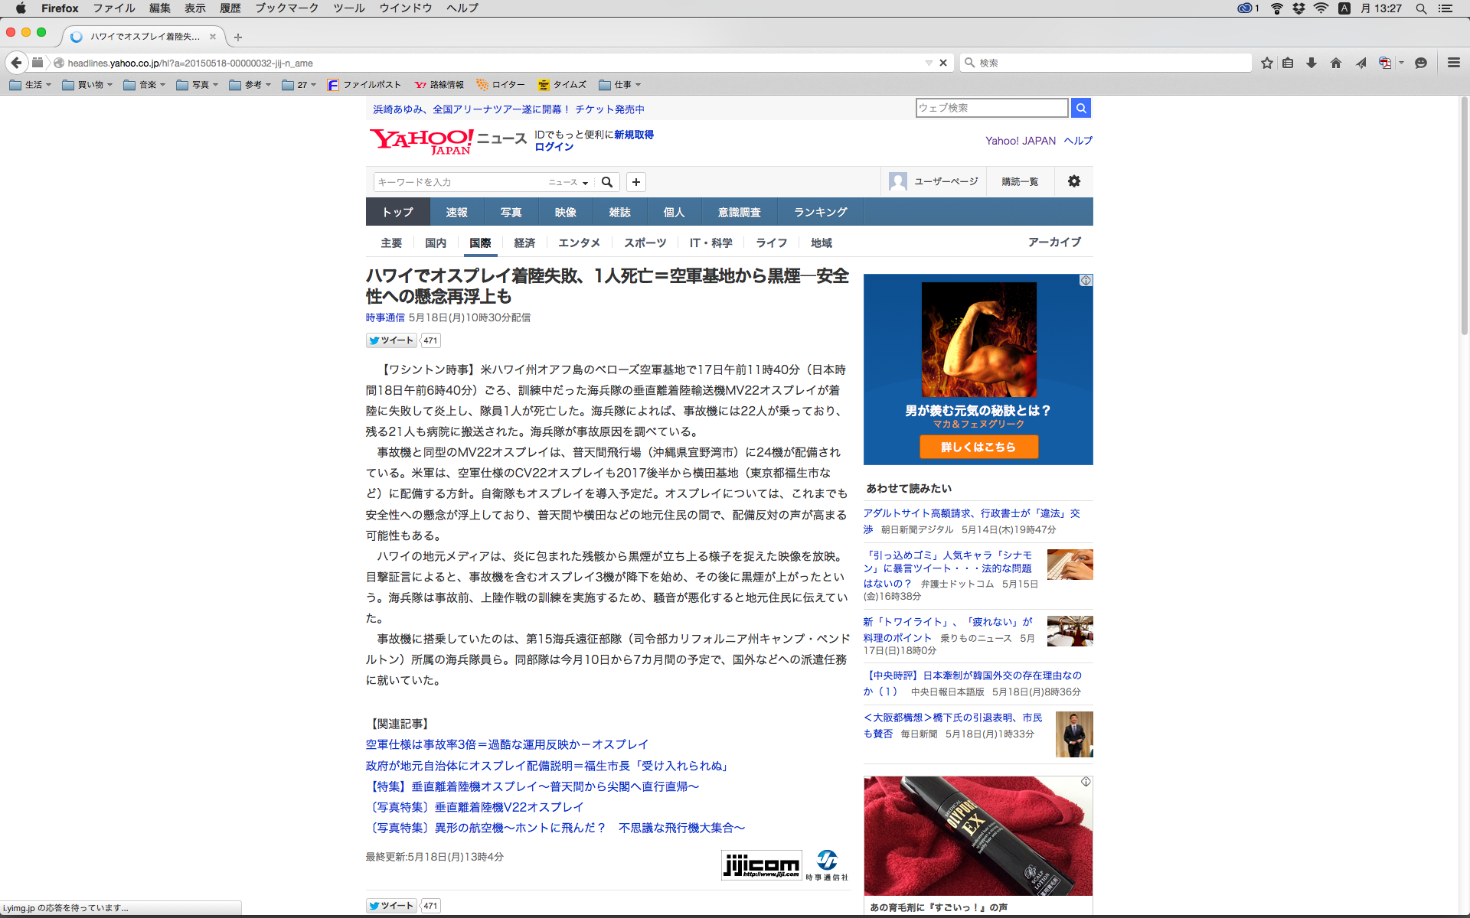Switch to the ランキング tab
1470x918 pixels.
(x=820, y=212)
